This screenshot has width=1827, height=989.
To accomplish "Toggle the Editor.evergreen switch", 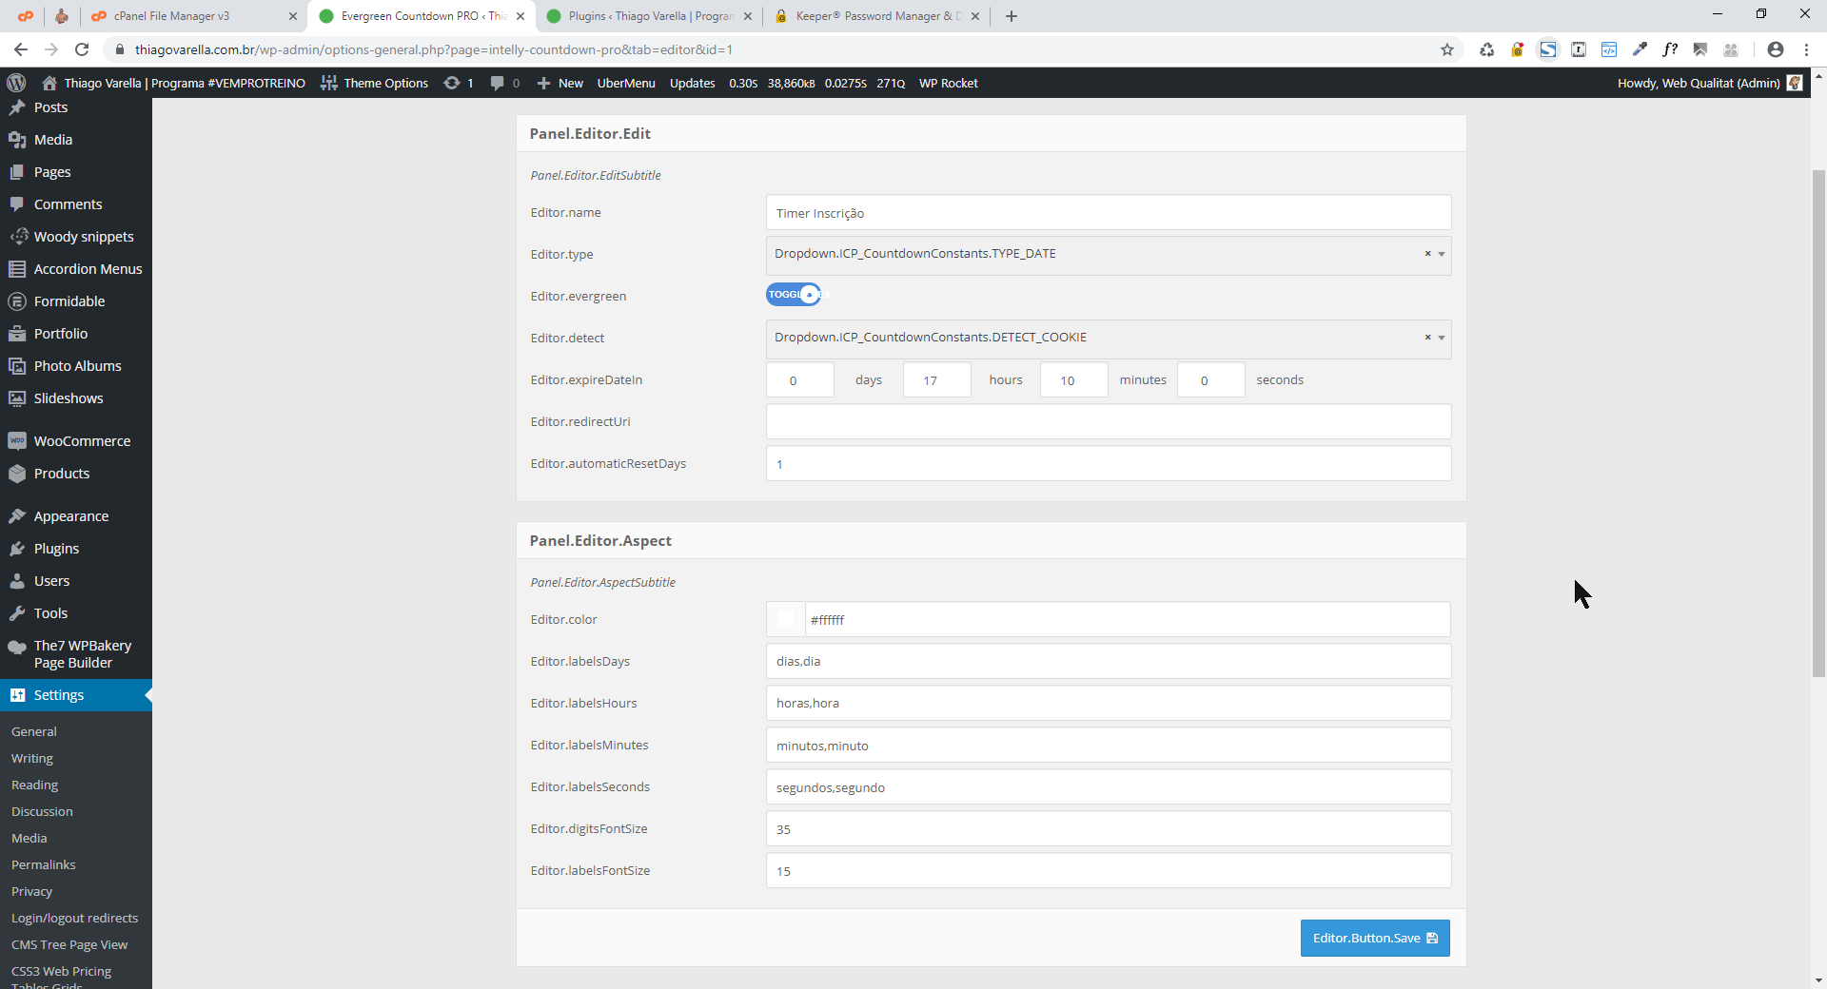I will click(x=794, y=295).
